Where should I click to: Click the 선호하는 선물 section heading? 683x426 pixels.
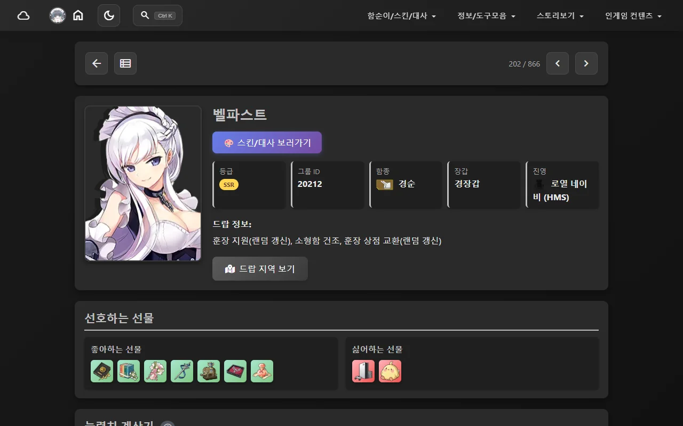(x=119, y=318)
